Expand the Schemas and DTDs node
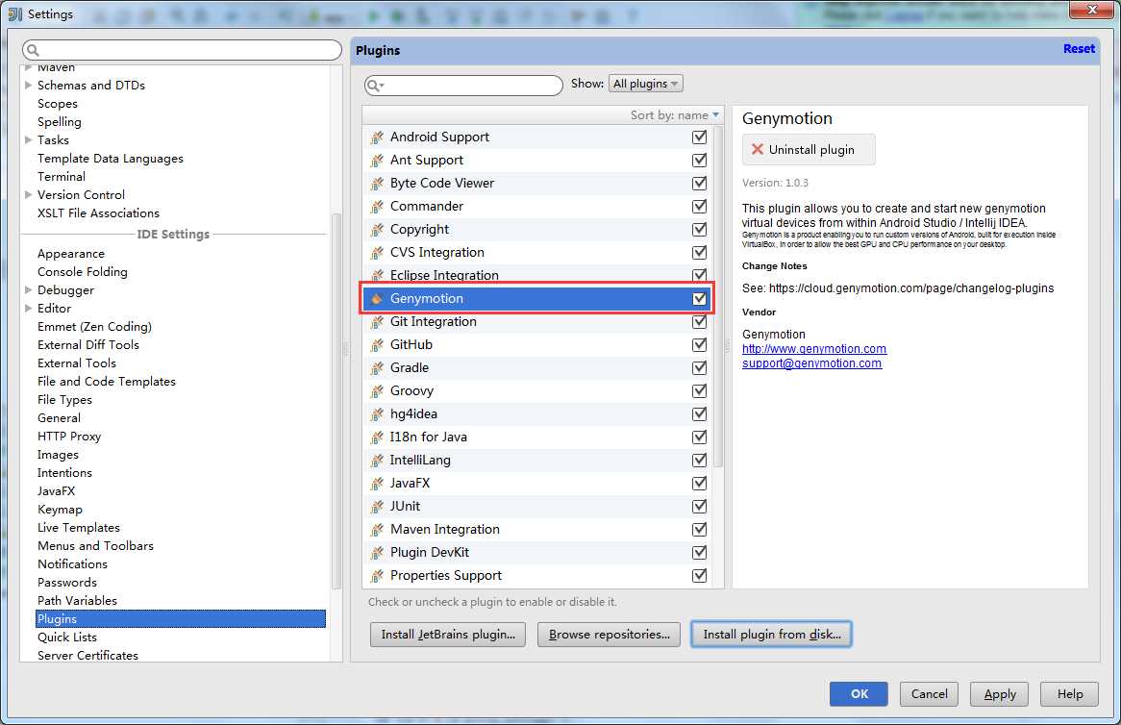Viewport: 1121px width, 725px height. pos(28,85)
